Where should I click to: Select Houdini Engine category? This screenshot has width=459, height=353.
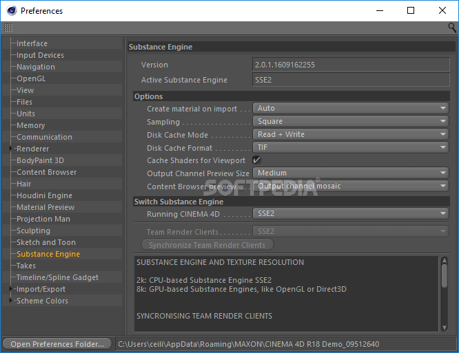pos(44,195)
